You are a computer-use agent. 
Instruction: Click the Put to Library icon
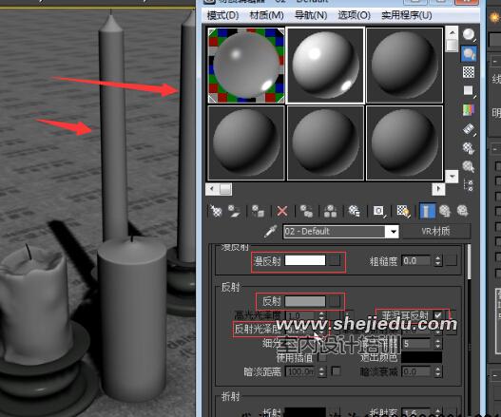pos(354,212)
